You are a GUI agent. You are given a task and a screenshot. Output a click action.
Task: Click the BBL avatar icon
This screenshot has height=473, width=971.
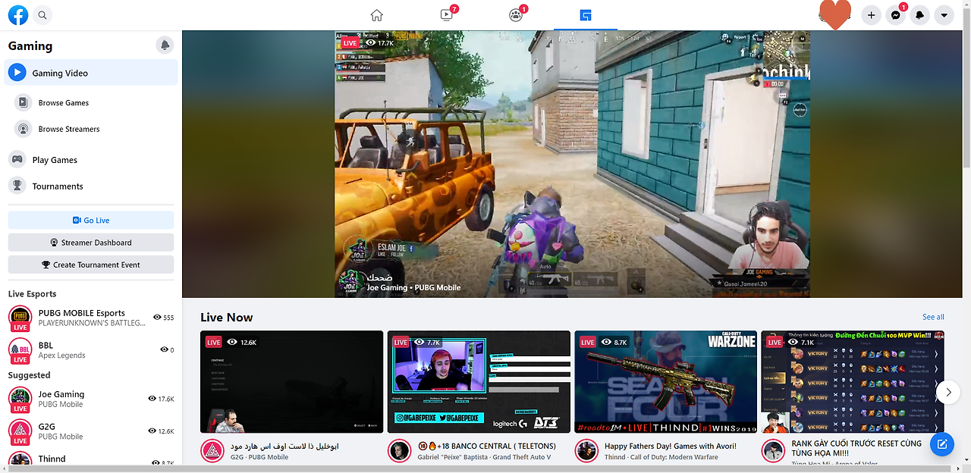click(x=20, y=350)
